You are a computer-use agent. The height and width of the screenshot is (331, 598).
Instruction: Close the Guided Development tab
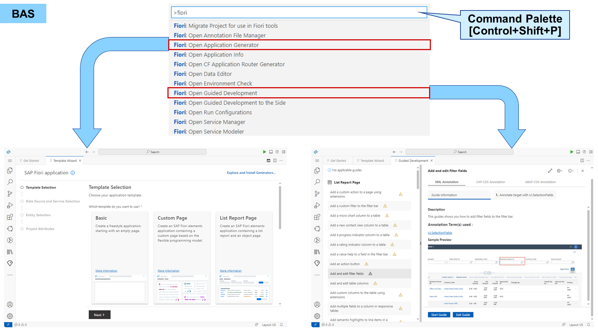pos(432,160)
